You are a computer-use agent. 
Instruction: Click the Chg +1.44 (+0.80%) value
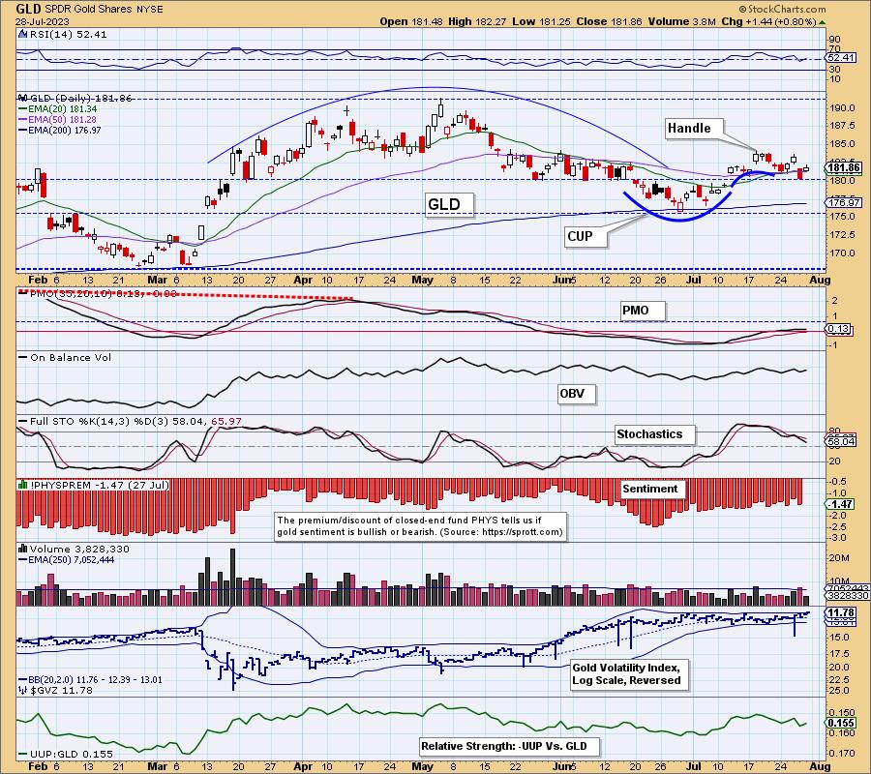pos(768,21)
